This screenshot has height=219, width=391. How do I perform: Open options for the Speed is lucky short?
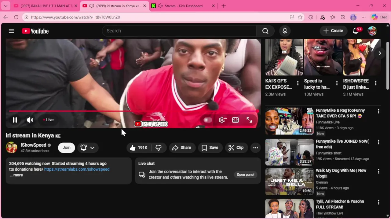pos(337,83)
